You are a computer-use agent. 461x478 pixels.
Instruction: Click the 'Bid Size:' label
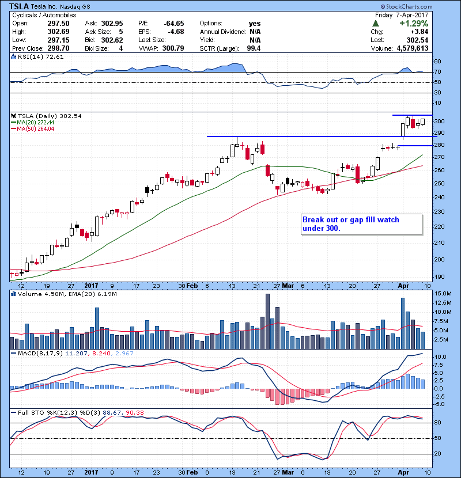pyautogui.click(x=97, y=48)
